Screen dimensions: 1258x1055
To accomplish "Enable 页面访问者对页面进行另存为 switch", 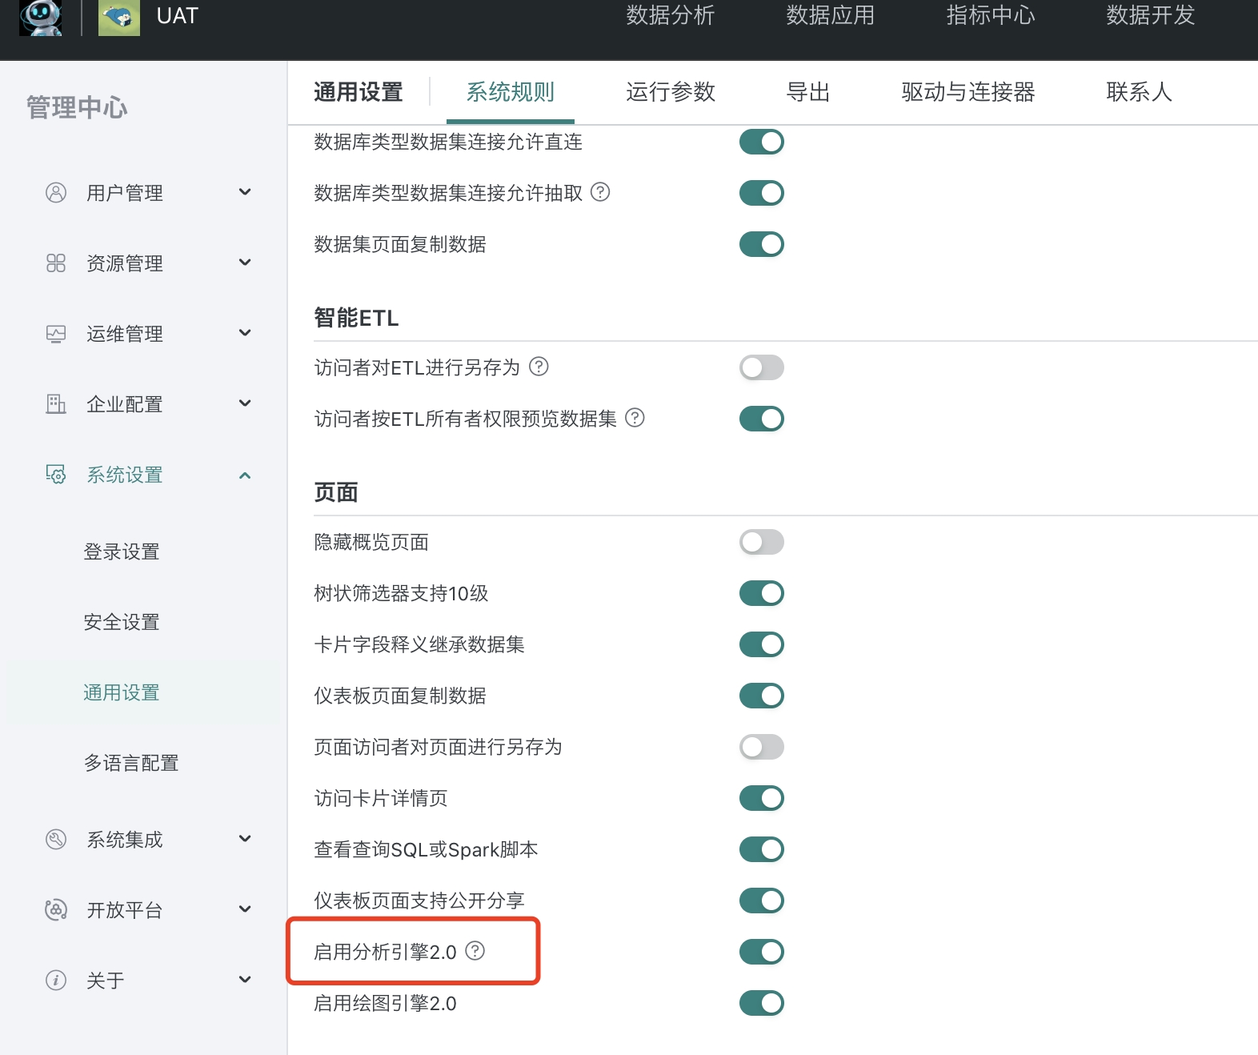I will coord(762,747).
